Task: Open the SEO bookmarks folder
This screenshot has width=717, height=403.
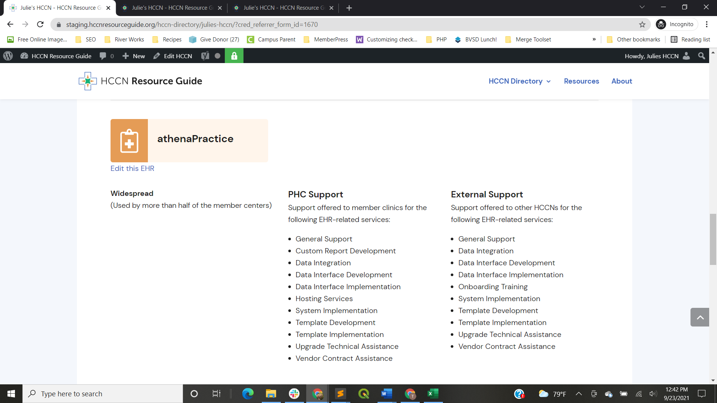Action: click(86, 40)
